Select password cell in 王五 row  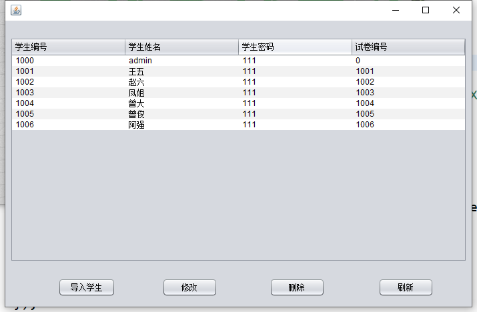[x=295, y=71]
